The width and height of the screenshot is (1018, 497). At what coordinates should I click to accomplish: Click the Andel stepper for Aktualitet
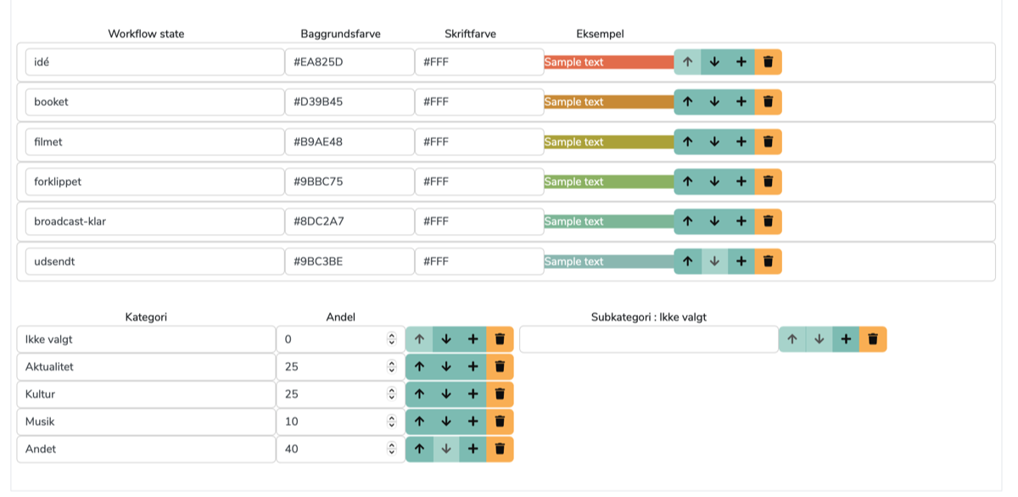click(391, 367)
